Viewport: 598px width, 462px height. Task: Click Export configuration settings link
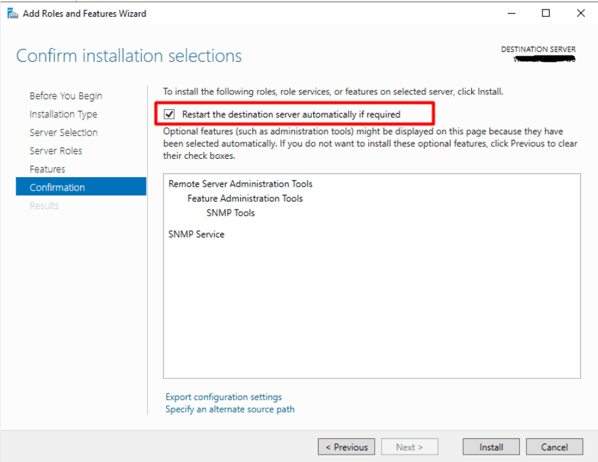pos(224,397)
